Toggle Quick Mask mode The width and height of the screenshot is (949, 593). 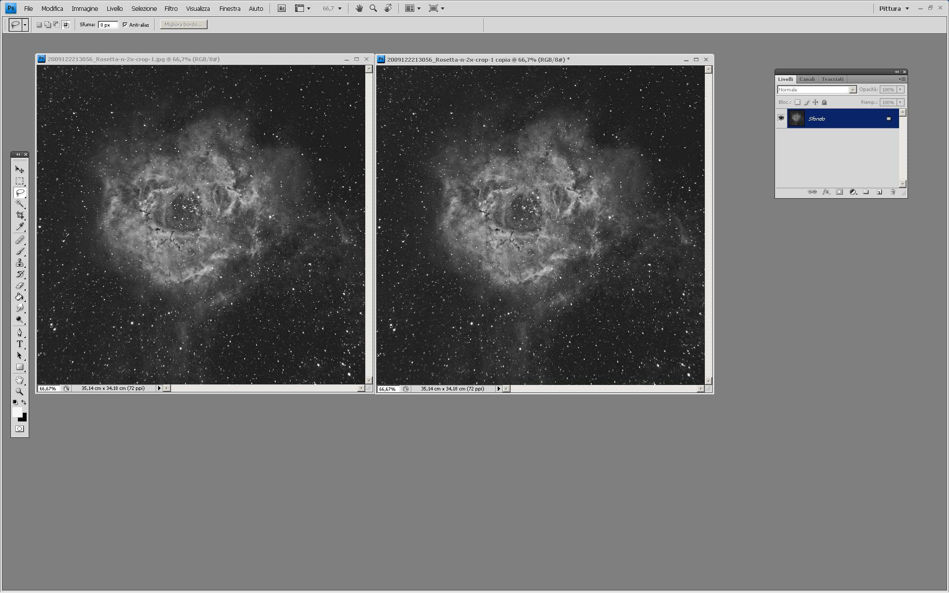[x=20, y=429]
